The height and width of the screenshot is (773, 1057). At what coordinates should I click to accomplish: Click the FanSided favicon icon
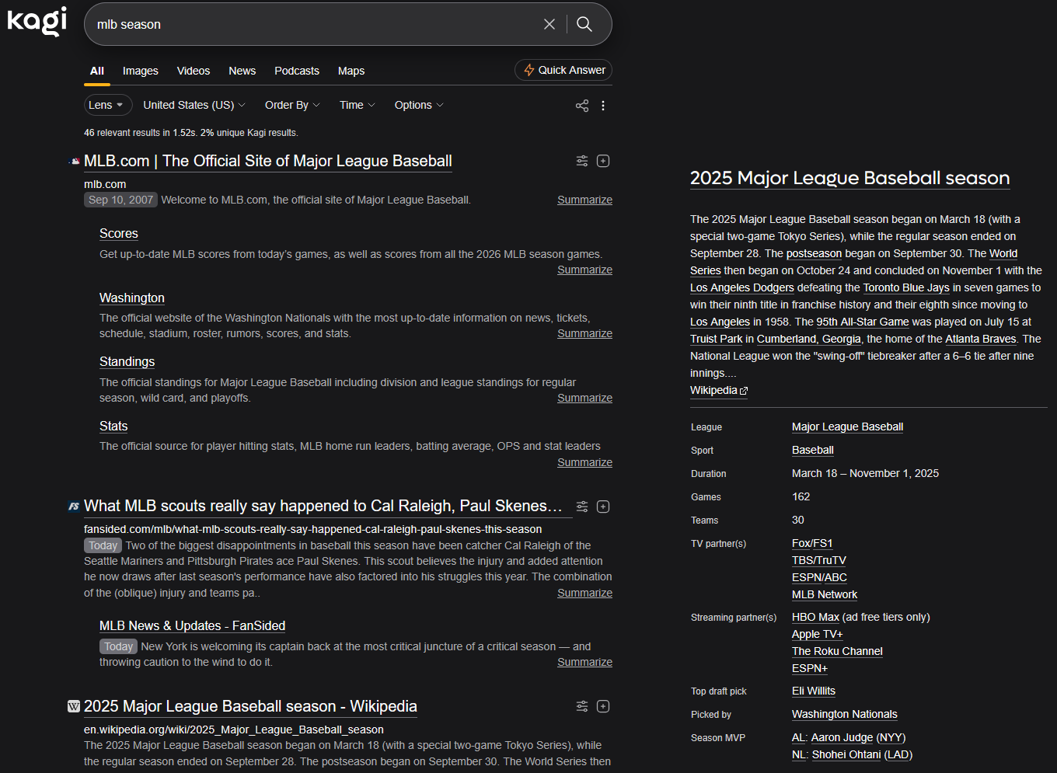pyautogui.click(x=74, y=507)
